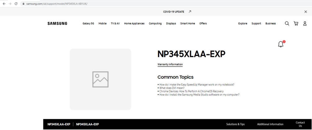Open the user account icon
The height and width of the screenshot is (130, 312).
305,24
